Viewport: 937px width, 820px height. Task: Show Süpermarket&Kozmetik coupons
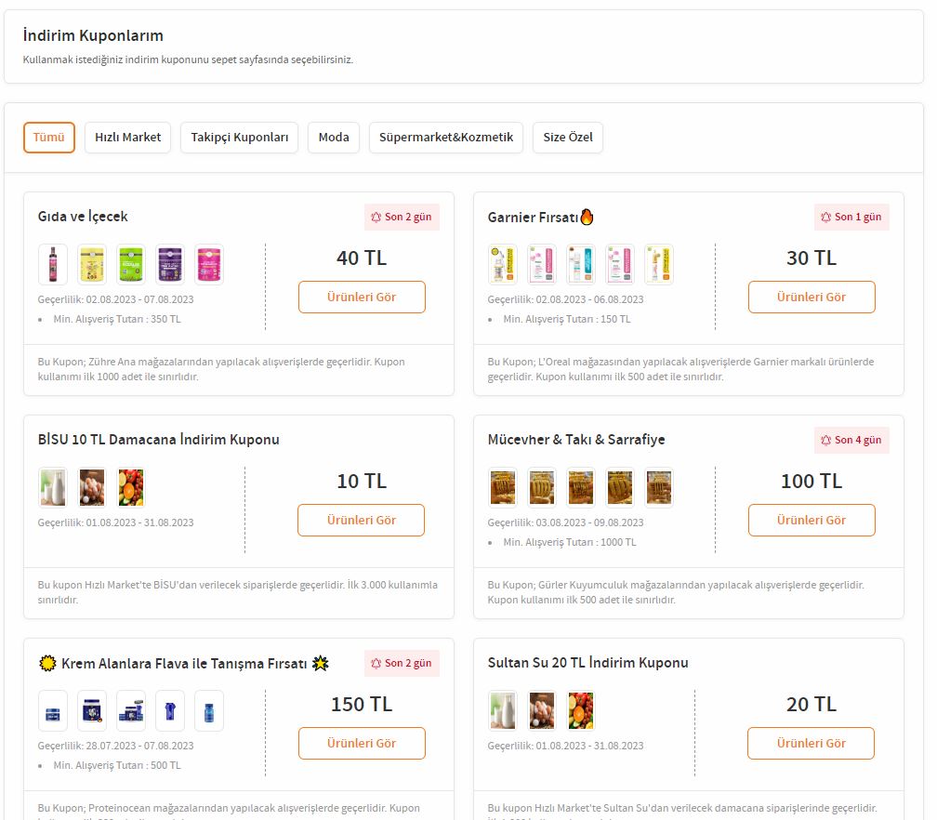[446, 138]
